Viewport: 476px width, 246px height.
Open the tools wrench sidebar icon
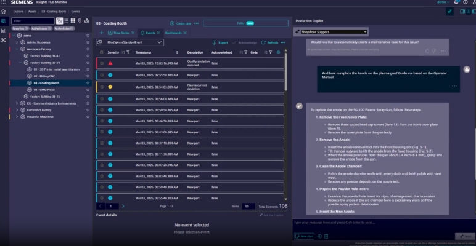click(x=3, y=40)
